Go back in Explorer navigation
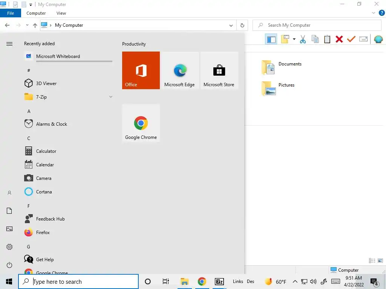The height and width of the screenshot is (289, 386). click(8, 25)
